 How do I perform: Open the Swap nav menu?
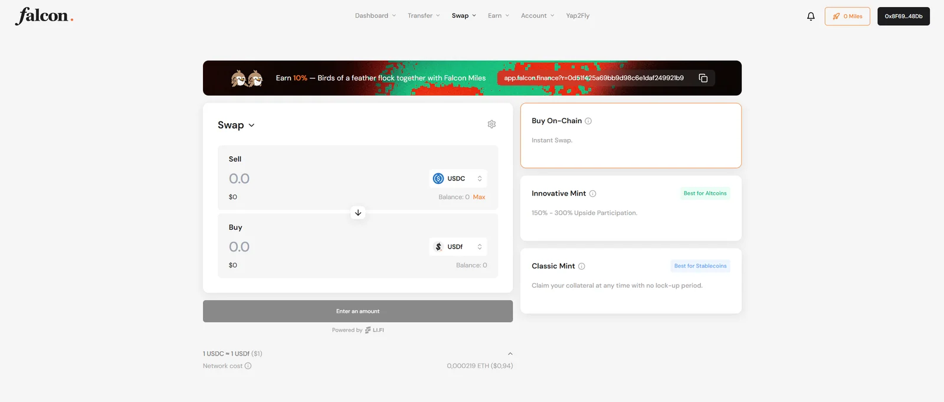pyautogui.click(x=464, y=16)
